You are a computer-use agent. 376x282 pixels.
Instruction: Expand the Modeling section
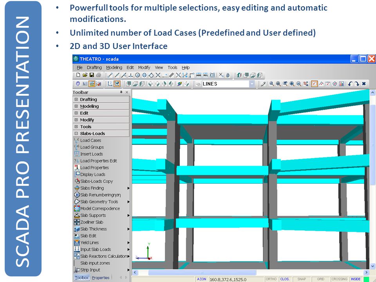[76, 106]
